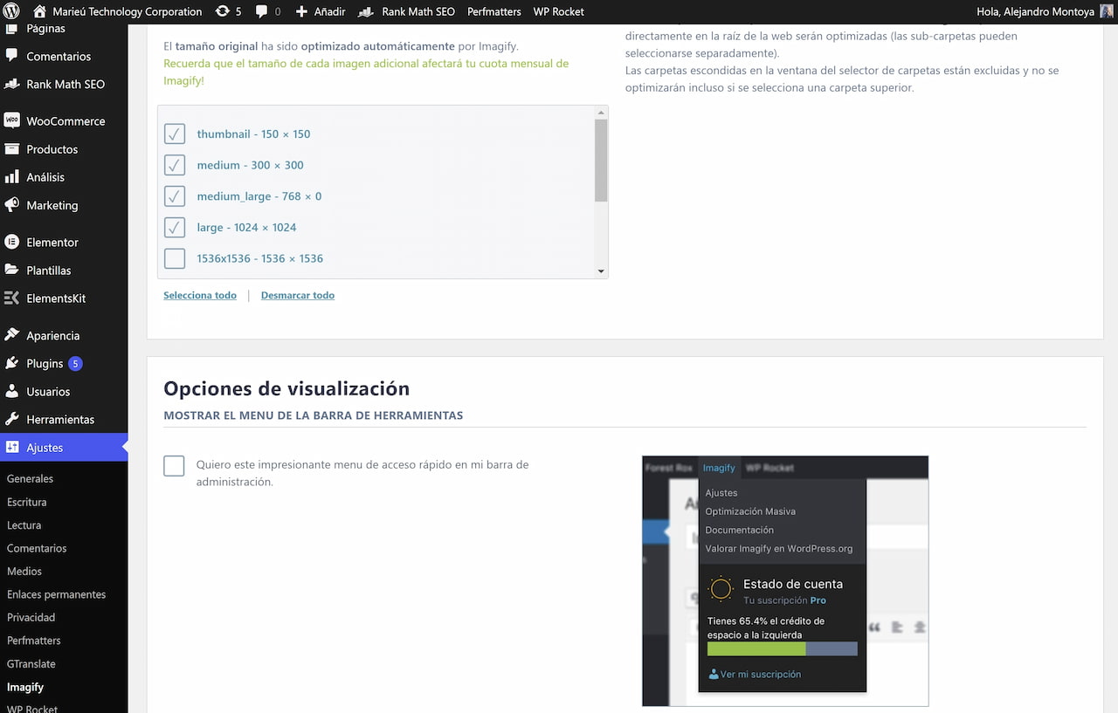Viewport: 1118px width, 713px height.
Task: Open the Hola, Alejandro Montoya account menu
Action: coord(1045,11)
